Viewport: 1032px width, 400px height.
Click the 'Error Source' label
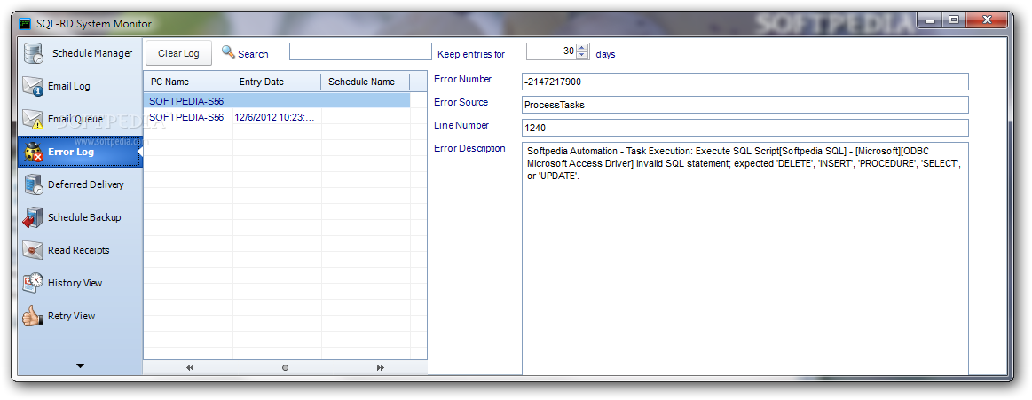click(461, 102)
